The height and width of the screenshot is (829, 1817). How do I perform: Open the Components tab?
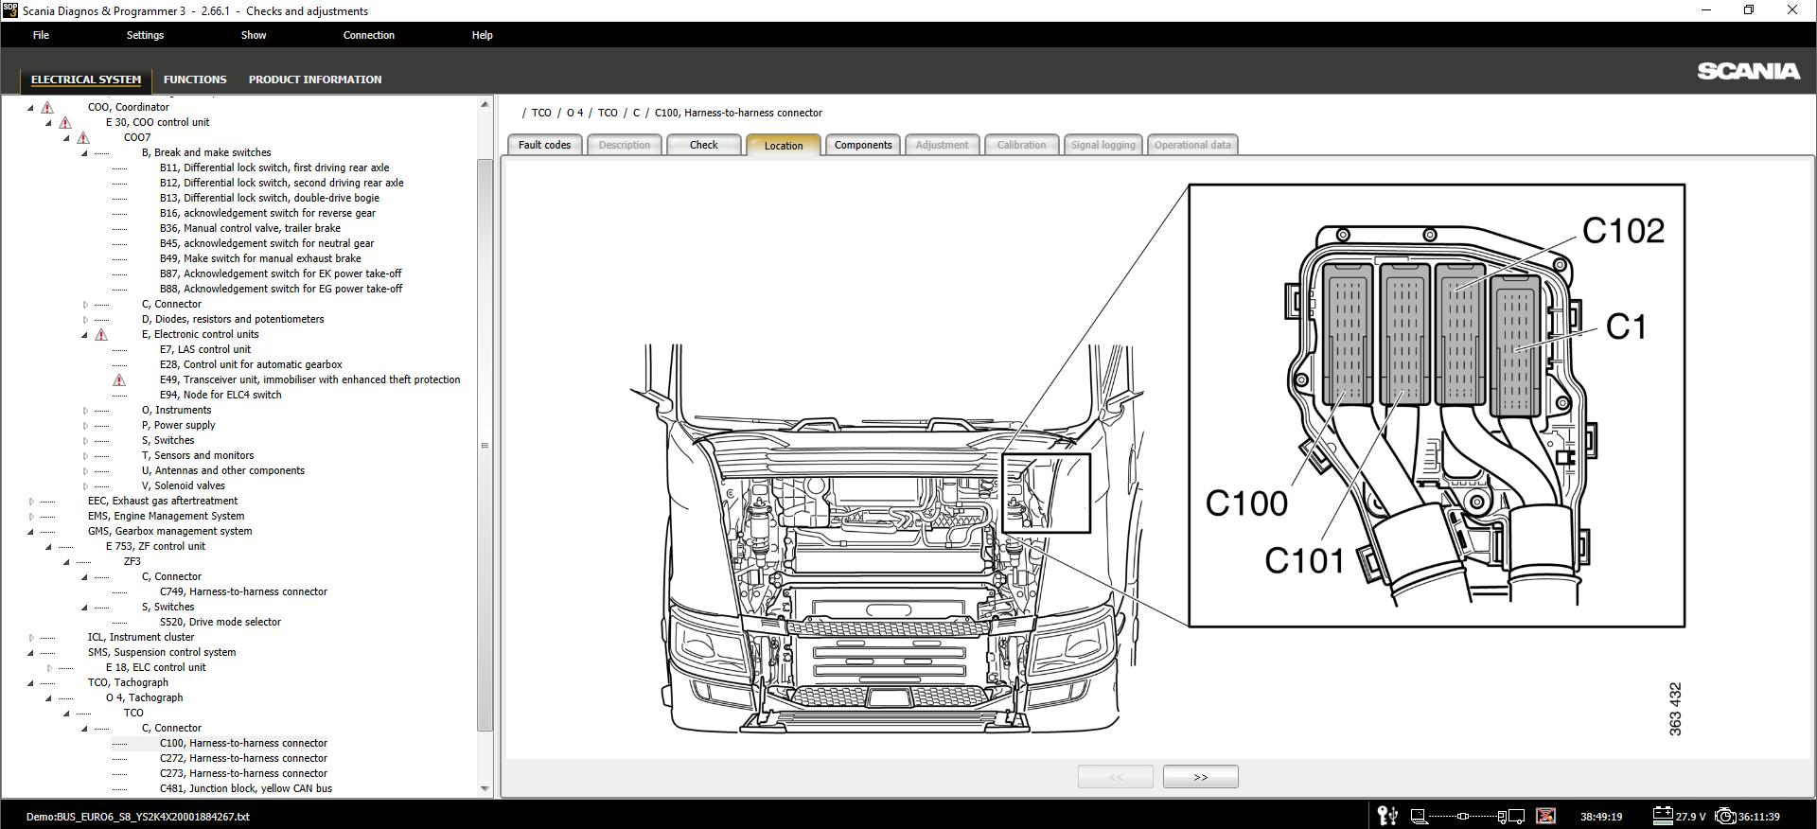coord(862,145)
